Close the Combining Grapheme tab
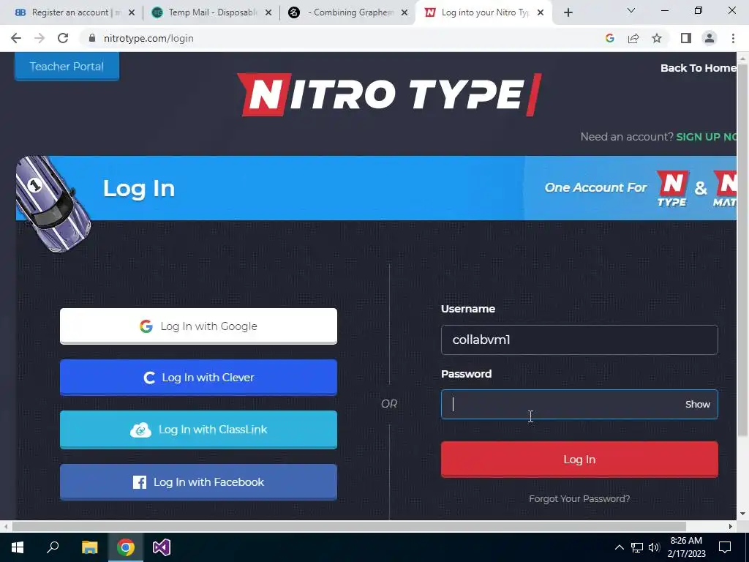This screenshot has width=749, height=562. click(x=404, y=12)
